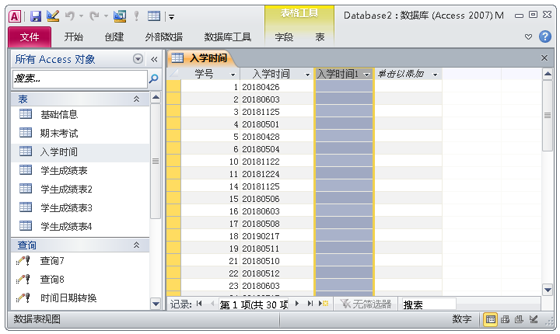Click the Redo arrow icon
Screen dimensions: 560x334
(94, 16)
